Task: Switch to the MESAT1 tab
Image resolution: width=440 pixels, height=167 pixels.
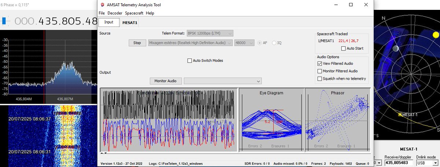Action: click(130, 23)
